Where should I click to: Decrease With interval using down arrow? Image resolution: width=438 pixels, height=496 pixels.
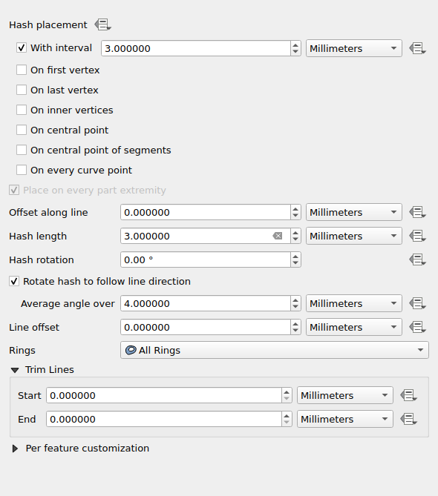[x=295, y=52]
